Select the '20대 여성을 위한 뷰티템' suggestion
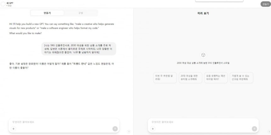The image size is (271, 135). [x=190, y=78]
